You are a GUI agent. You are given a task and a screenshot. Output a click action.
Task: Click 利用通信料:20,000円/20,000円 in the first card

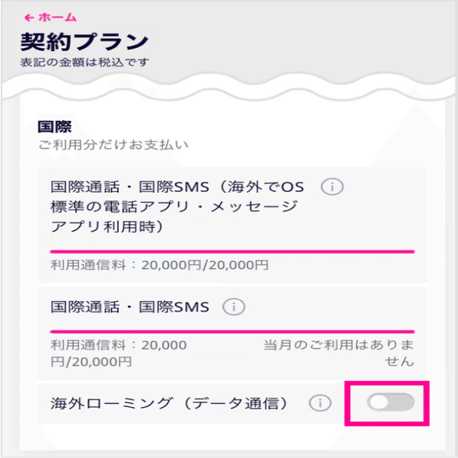pyautogui.click(x=159, y=265)
